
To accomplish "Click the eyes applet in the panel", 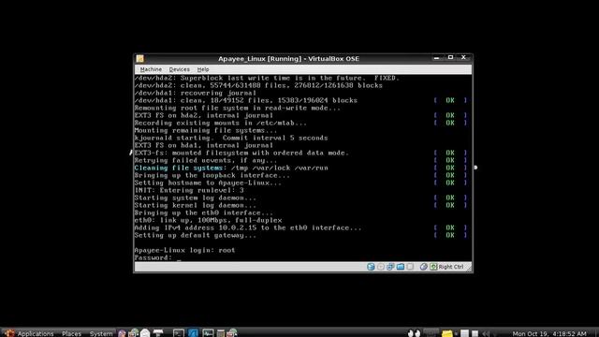I will 414,333.
